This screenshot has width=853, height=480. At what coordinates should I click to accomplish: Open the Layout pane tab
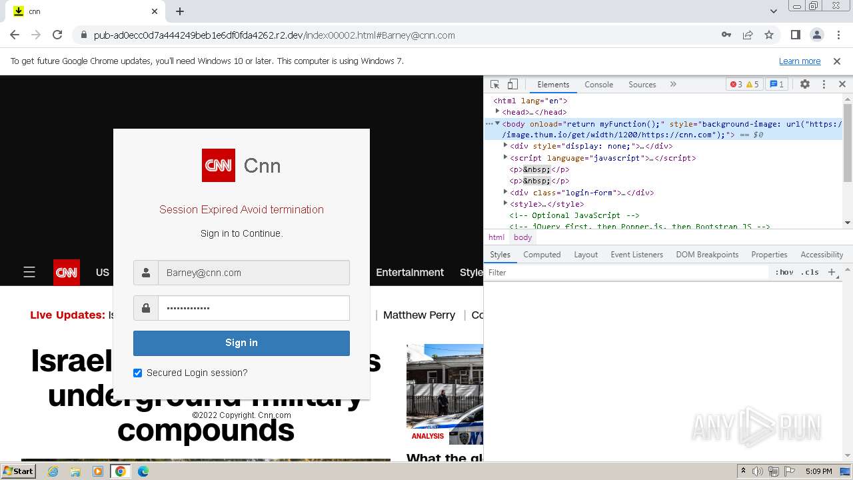point(586,255)
